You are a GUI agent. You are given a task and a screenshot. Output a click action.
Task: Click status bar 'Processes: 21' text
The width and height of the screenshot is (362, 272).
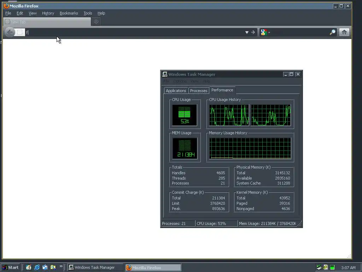pos(174,223)
